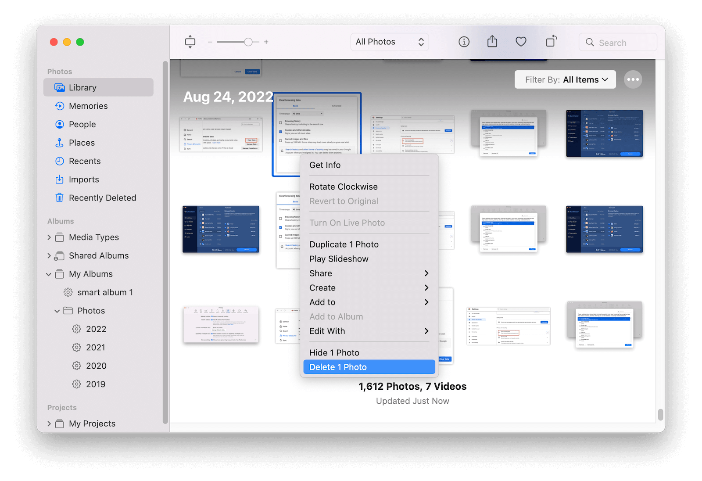702x481 pixels.
Task: Click the Shared Albums folder icon
Action: point(59,256)
